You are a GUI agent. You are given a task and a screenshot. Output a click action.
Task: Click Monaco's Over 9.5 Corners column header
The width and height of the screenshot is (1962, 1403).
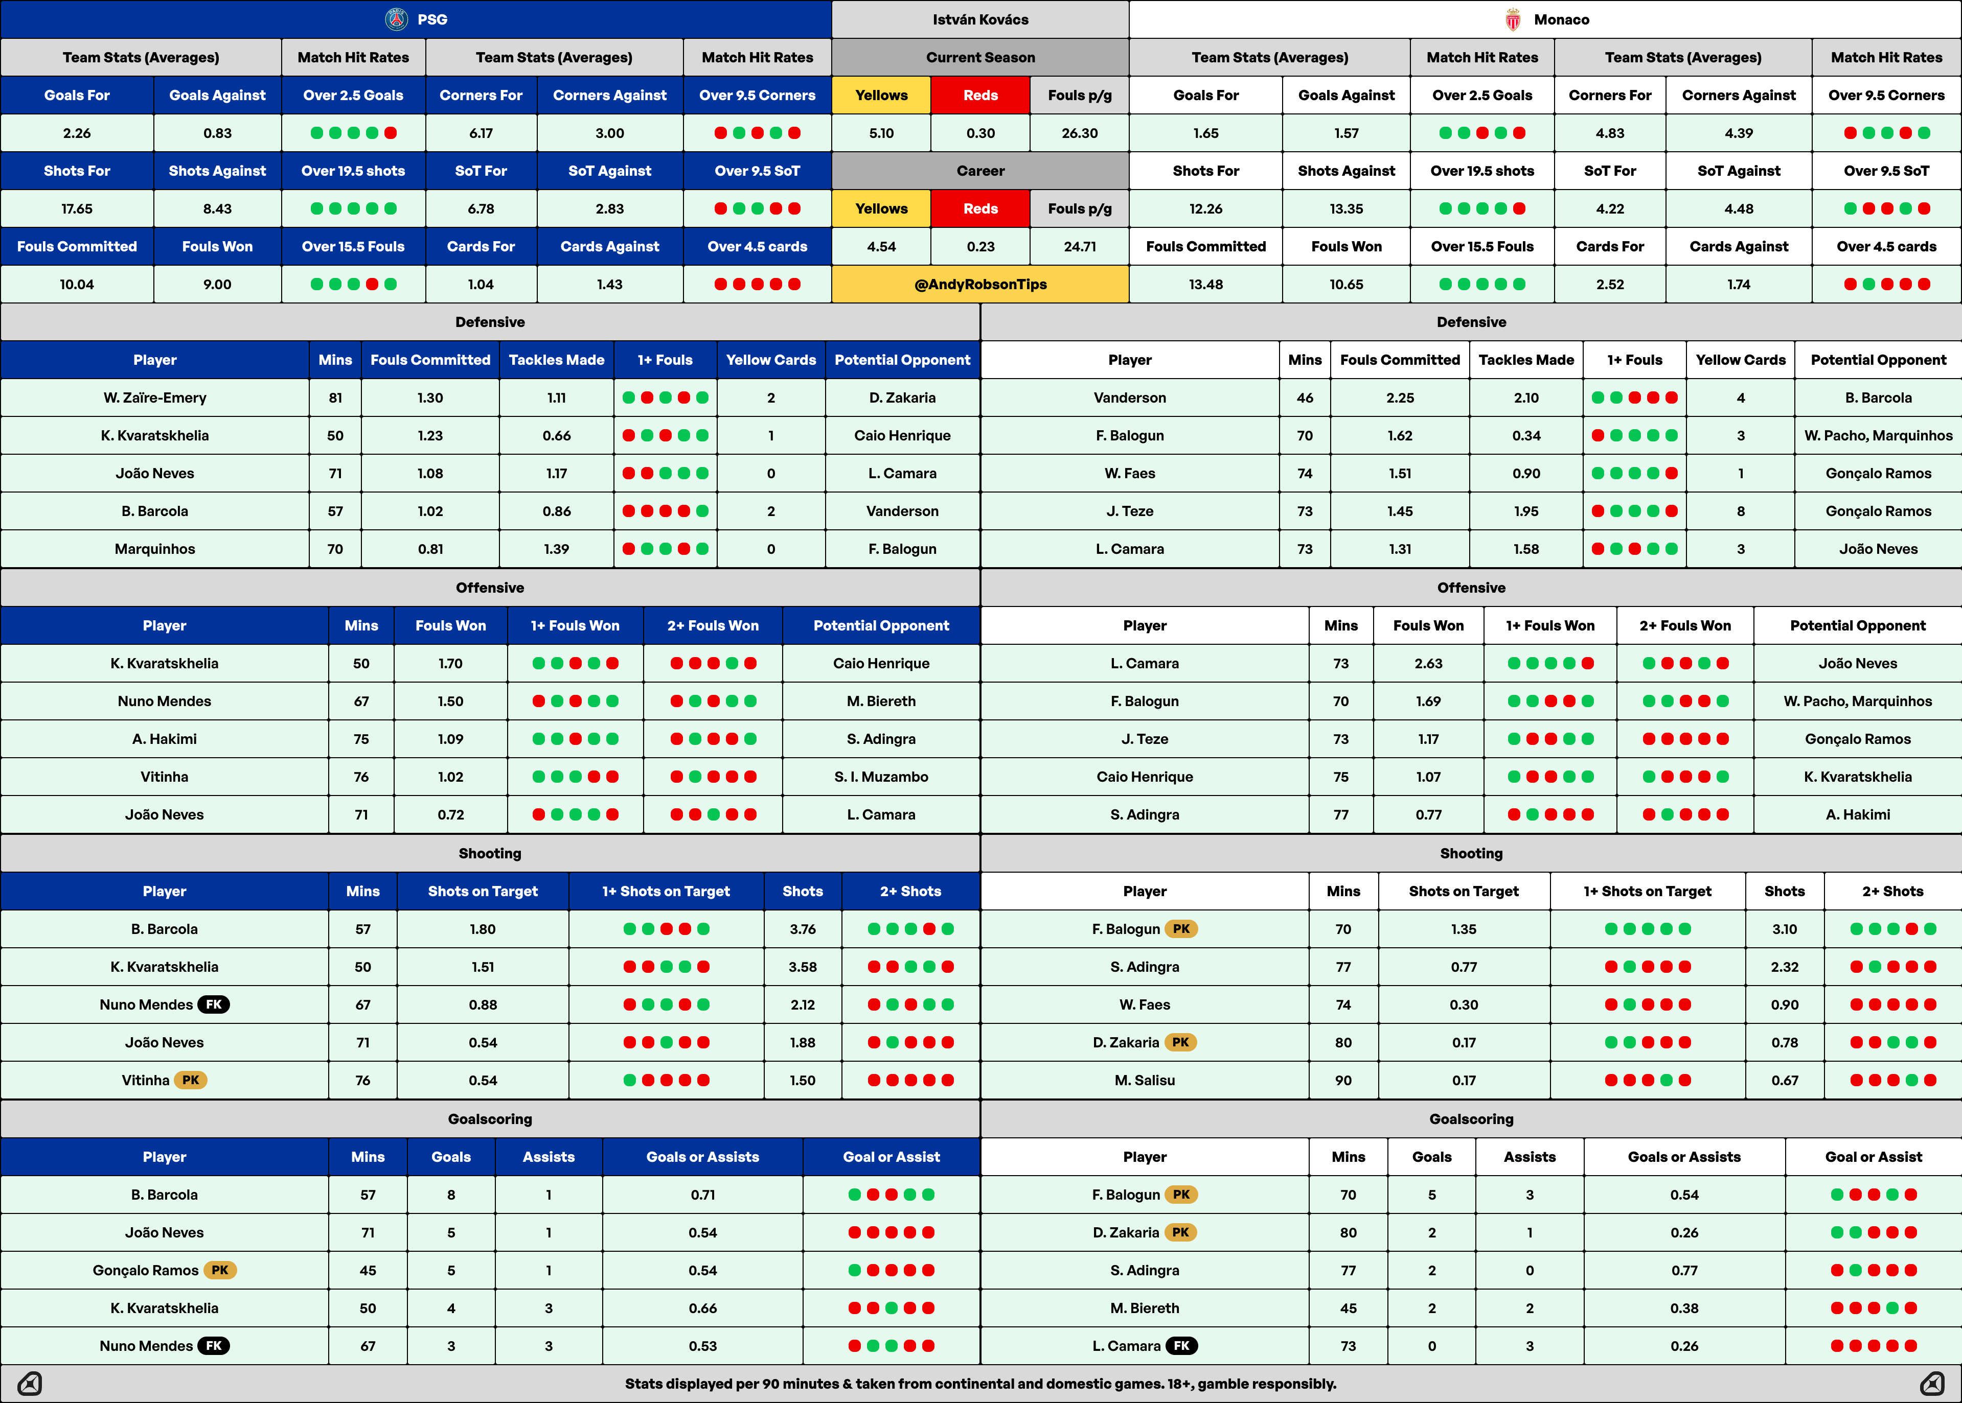1886,95
